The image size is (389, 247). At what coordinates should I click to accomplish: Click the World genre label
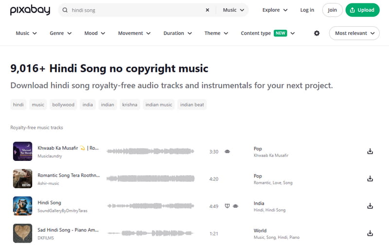coord(260,230)
